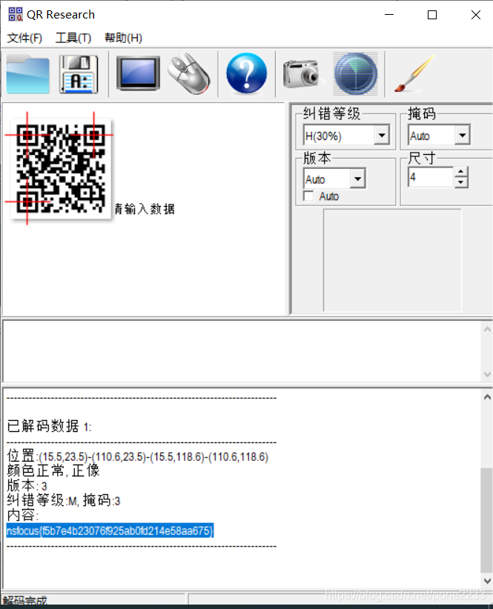The image size is (493, 609).
Task: Expand the 版本 Auto dropdown
Action: point(358,179)
